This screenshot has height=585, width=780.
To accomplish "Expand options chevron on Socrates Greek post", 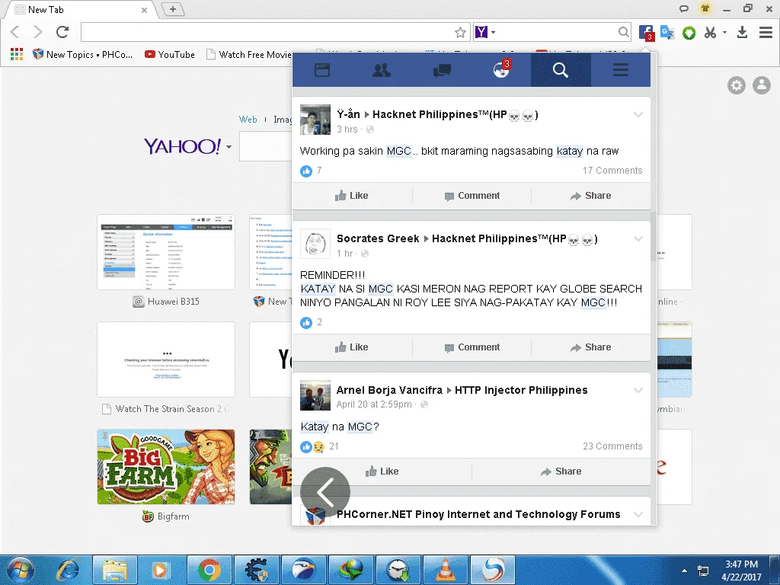I will (638, 238).
